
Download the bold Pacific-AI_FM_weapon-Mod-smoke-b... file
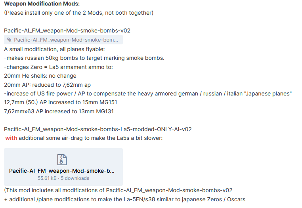62,171
